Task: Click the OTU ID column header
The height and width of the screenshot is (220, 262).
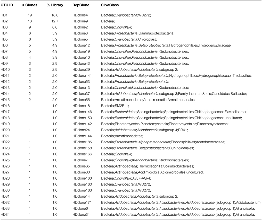Action: coord(7,5)
